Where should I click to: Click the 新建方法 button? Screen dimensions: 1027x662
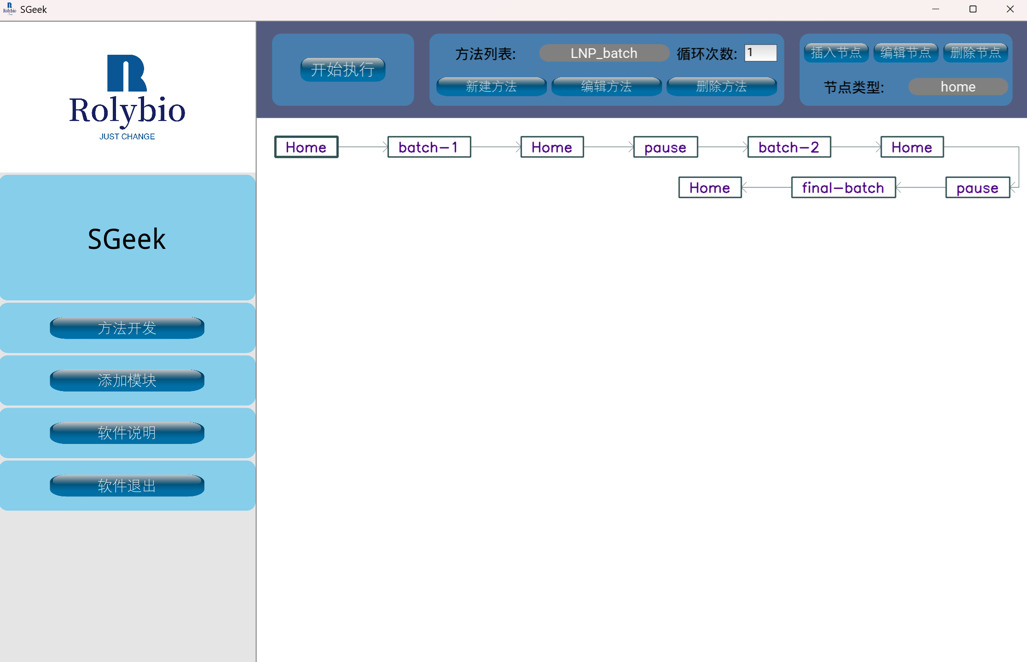(491, 86)
